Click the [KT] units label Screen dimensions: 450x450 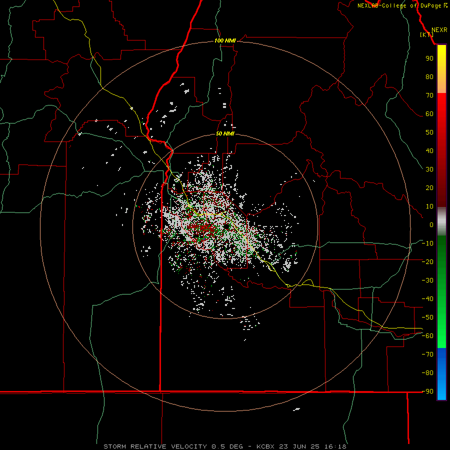point(427,34)
